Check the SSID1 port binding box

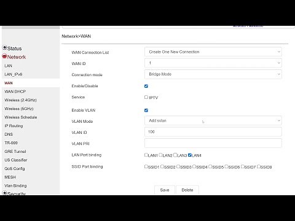coord(146,166)
